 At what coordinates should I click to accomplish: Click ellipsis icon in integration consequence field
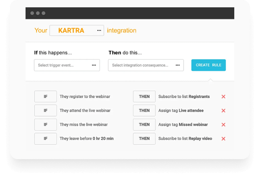click(178, 65)
